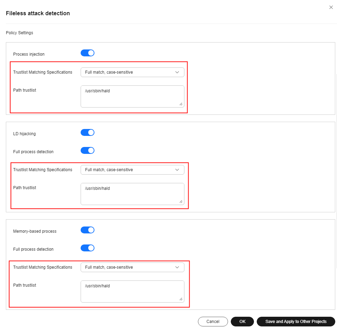This screenshot has width=337, height=333.
Task: Open Memory-based process trustlist matching dropdown
Action: pyautogui.click(x=133, y=267)
